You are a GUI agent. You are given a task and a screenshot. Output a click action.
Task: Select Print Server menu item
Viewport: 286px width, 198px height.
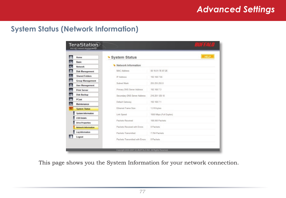(86, 90)
